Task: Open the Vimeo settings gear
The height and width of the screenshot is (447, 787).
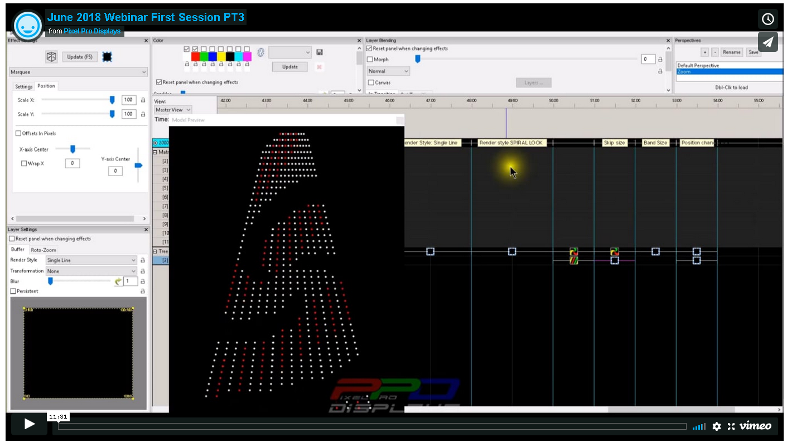Action: (717, 426)
